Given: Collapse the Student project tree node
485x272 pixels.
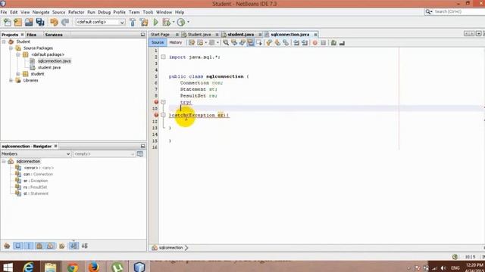Looking at the screenshot, I should tap(4, 42).
